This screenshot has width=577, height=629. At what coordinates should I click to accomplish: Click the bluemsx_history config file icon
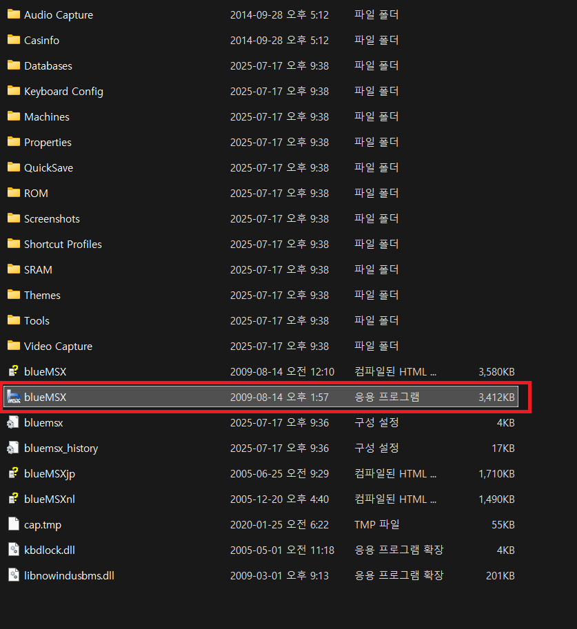[13, 448]
